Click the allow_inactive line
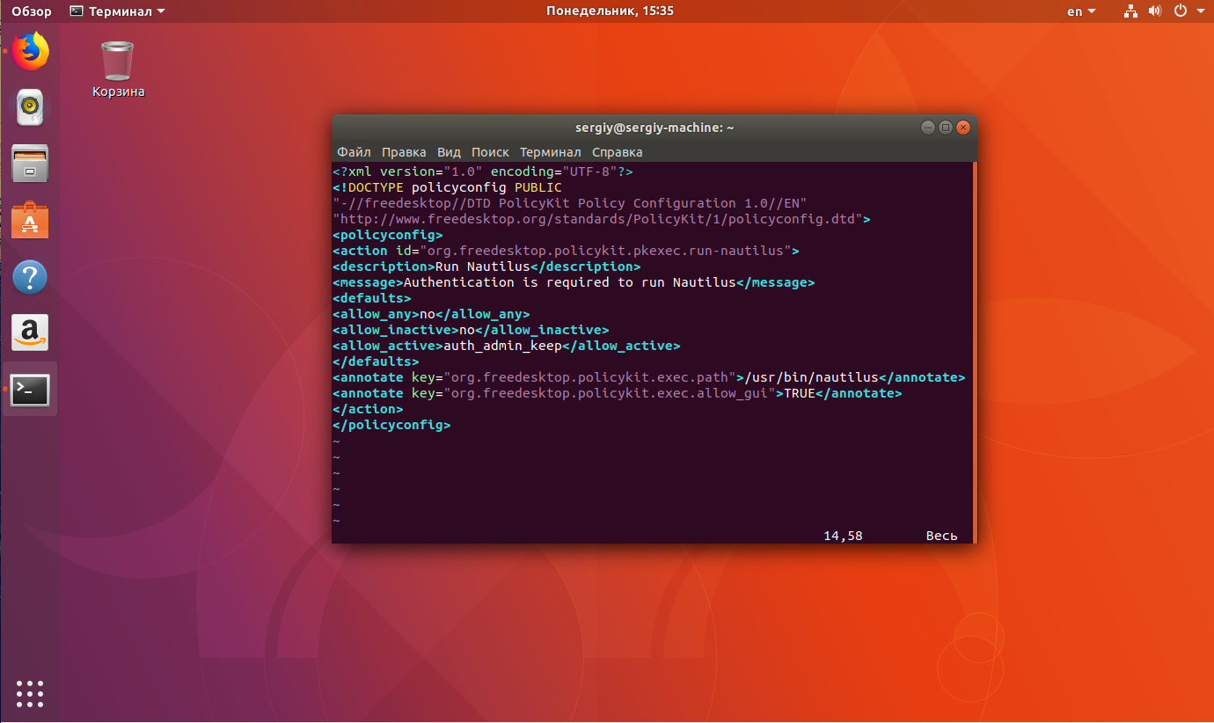Screen dimensions: 1214x723 pos(471,330)
